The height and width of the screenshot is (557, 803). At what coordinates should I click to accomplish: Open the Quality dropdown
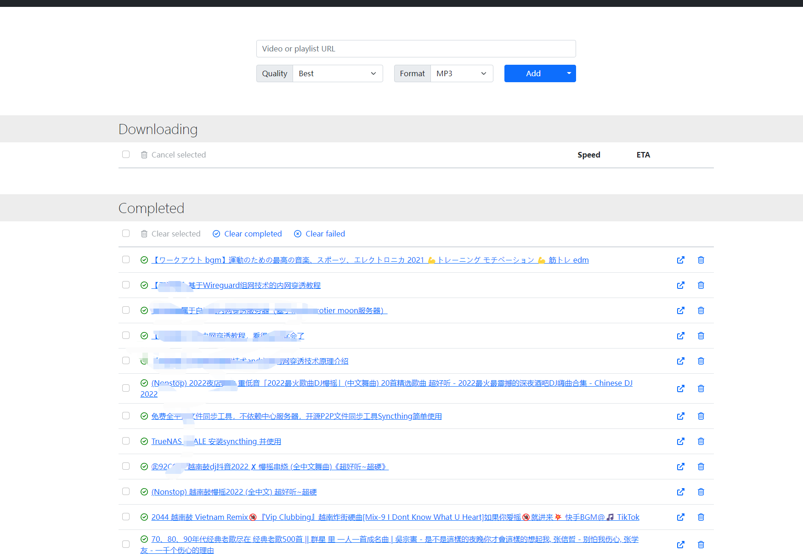[x=338, y=73]
